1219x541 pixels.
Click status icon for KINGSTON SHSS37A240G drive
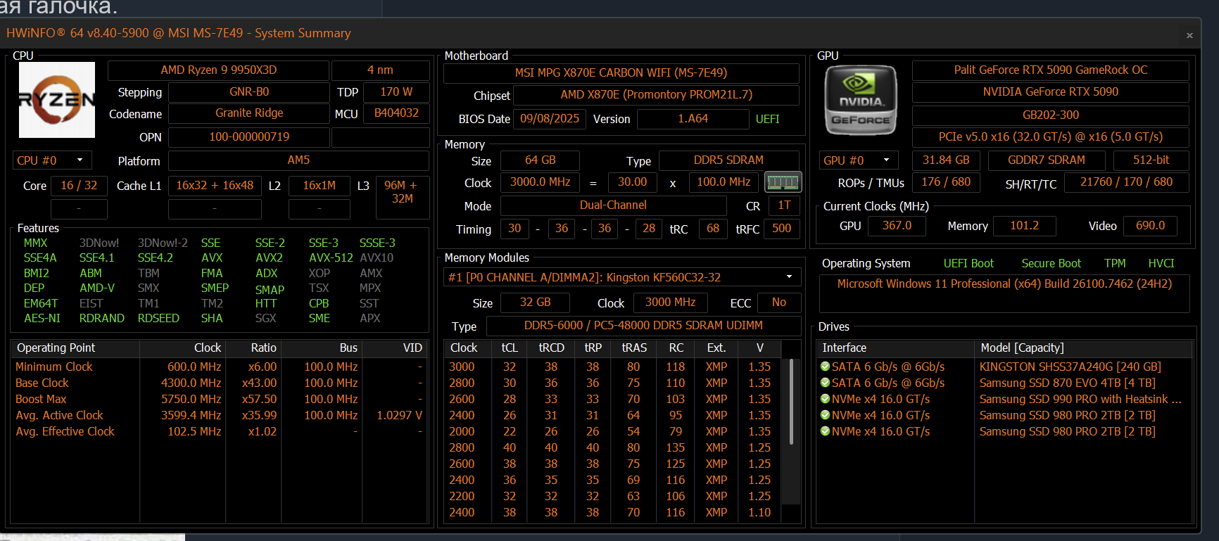pos(825,367)
